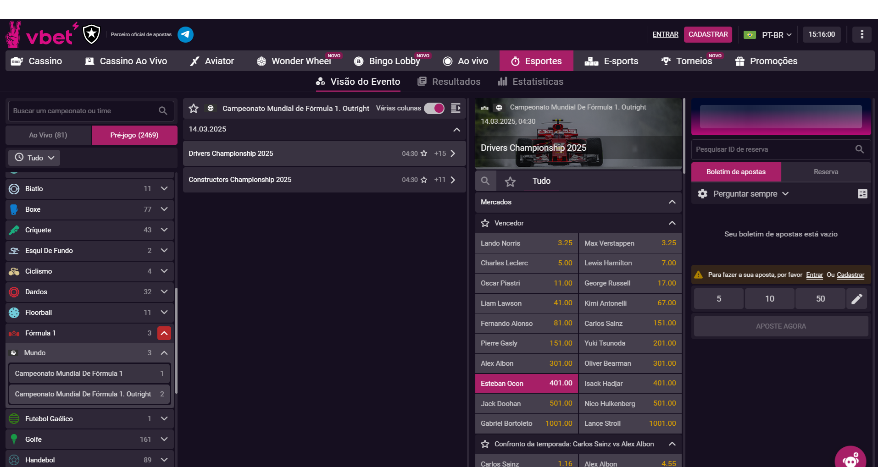Toggle favorite star for Campeonato Mundial header
878x467 pixels.
[x=194, y=108]
